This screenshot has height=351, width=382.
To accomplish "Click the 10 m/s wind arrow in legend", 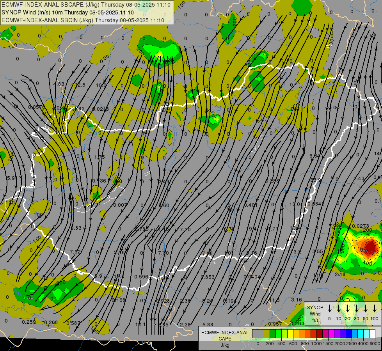I will [339, 308].
